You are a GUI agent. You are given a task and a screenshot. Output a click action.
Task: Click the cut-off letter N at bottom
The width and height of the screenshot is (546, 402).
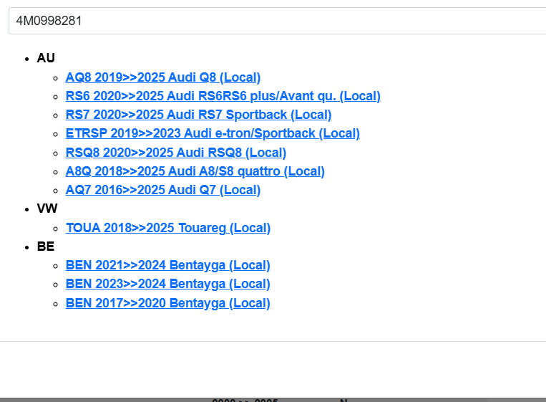click(x=343, y=401)
